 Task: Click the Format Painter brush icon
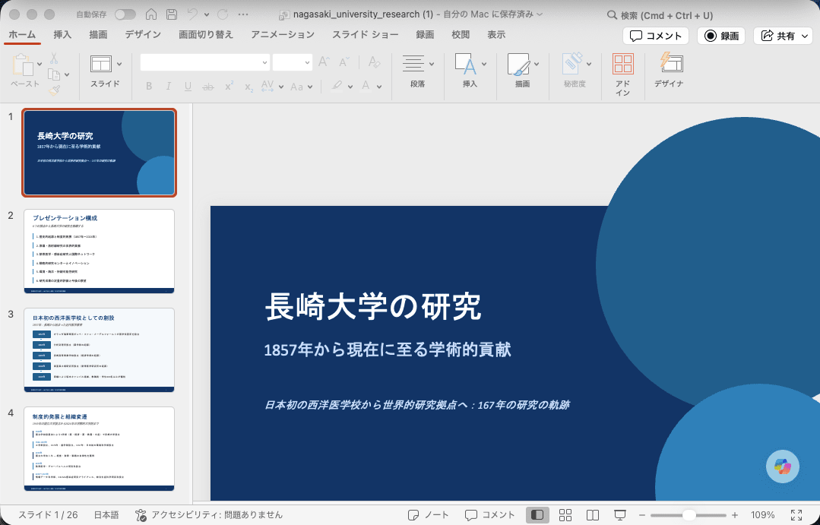(55, 90)
